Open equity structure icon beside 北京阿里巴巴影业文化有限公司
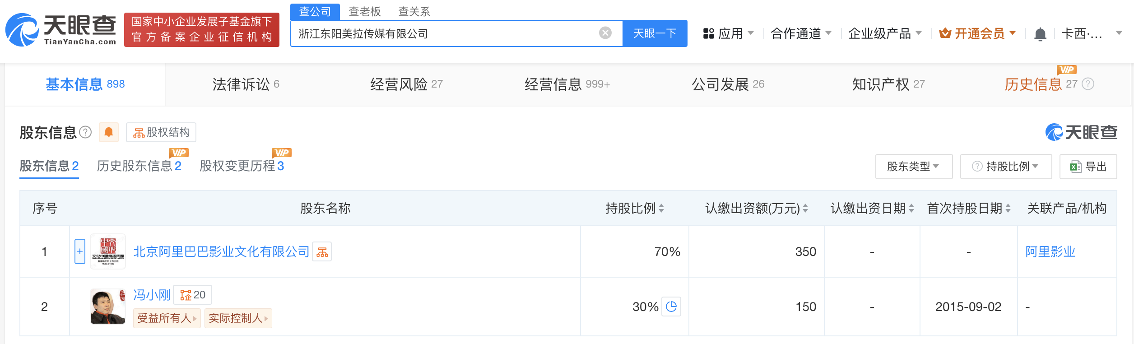This screenshot has height=344, width=1134. (x=322, y=251)
